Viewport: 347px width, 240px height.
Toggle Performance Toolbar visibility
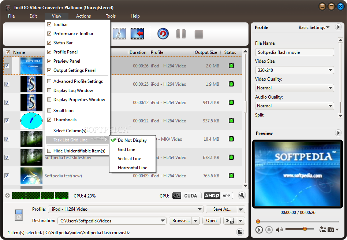point(78,33)
